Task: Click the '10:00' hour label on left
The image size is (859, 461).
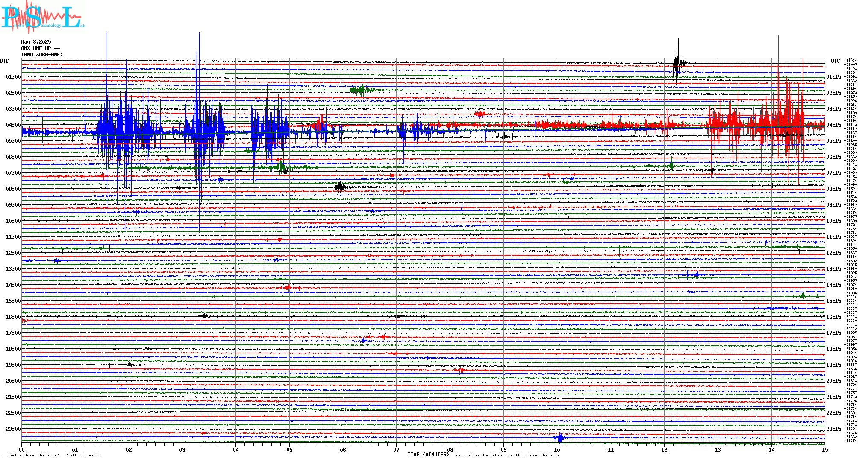Action: [x=13, y=221]
